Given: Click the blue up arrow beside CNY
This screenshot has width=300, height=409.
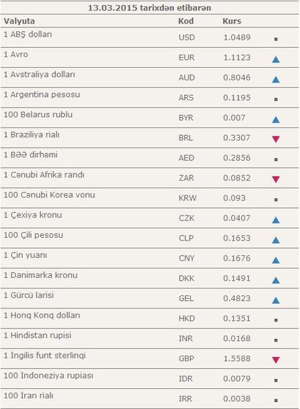Looking at the screenshot, I should [276, 261].
